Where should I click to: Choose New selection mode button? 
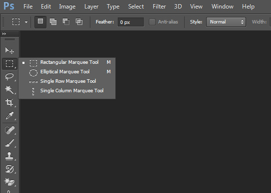click(x=40, y=22)
